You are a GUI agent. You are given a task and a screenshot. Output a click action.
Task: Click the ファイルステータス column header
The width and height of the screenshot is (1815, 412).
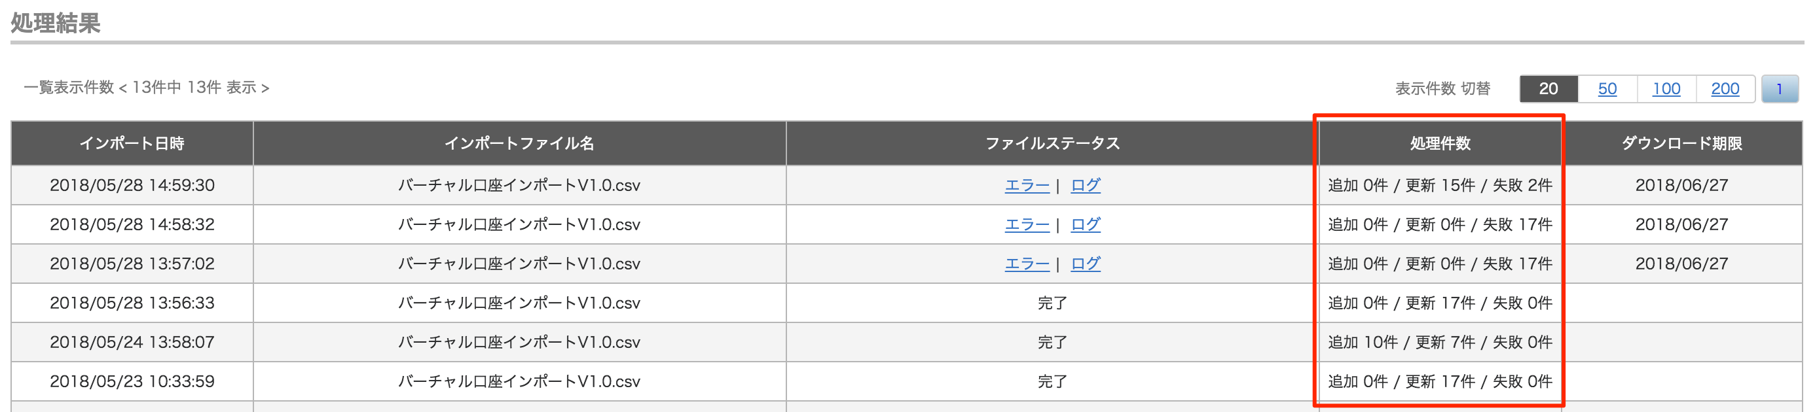tap(1052, 144)
